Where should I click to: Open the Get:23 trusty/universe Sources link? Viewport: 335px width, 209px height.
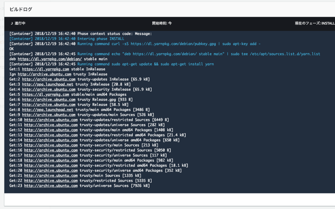coord(51,186)
